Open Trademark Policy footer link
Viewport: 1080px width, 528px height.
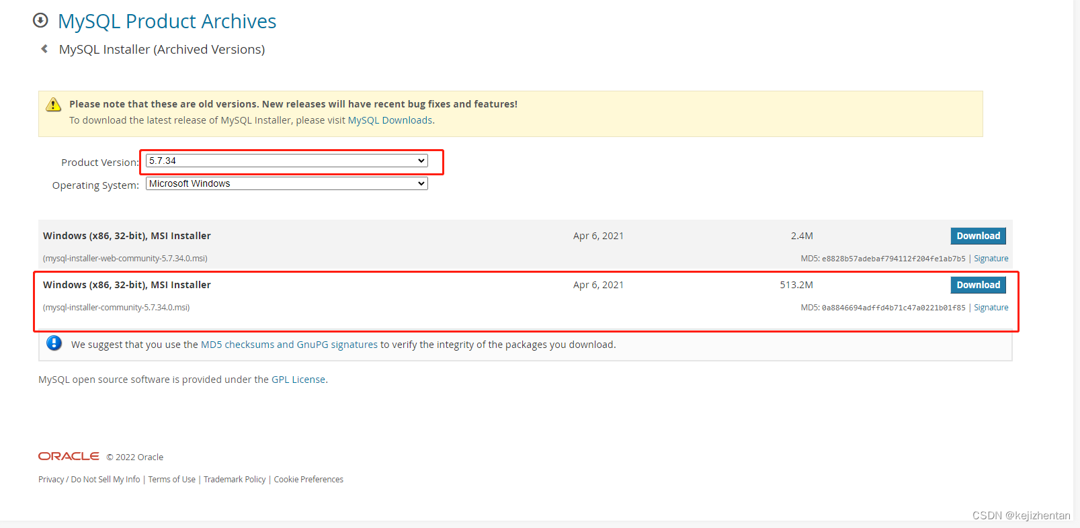235,480
